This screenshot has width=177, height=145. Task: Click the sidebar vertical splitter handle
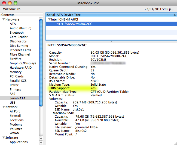[44, 79]
